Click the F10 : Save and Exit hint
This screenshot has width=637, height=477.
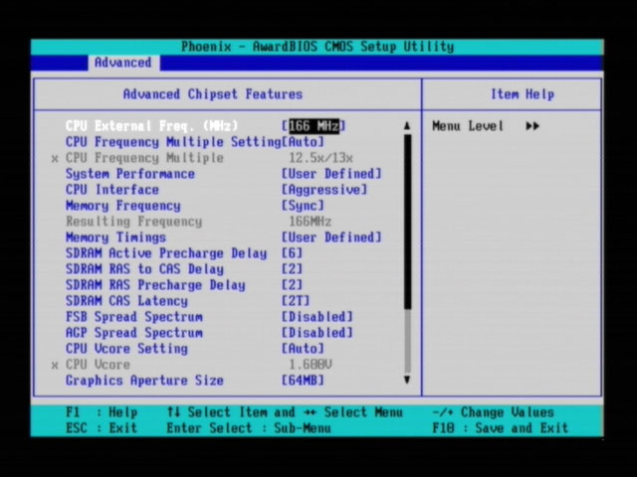pyautogui.click(x=500, y=428)
